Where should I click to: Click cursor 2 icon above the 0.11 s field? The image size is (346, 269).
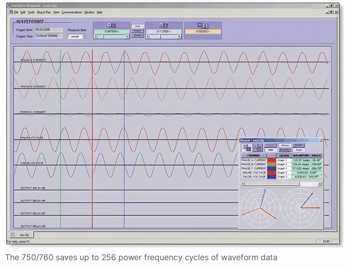click(x=163, y=25)
